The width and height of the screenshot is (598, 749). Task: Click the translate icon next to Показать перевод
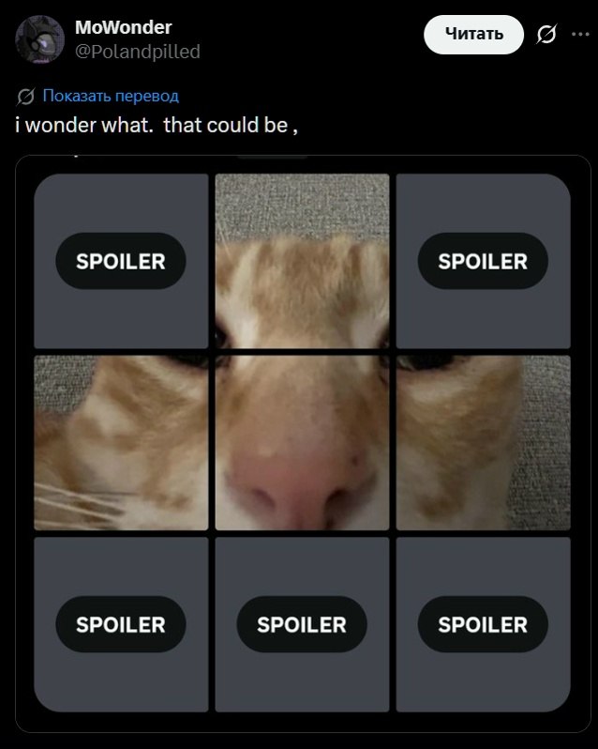25,97
